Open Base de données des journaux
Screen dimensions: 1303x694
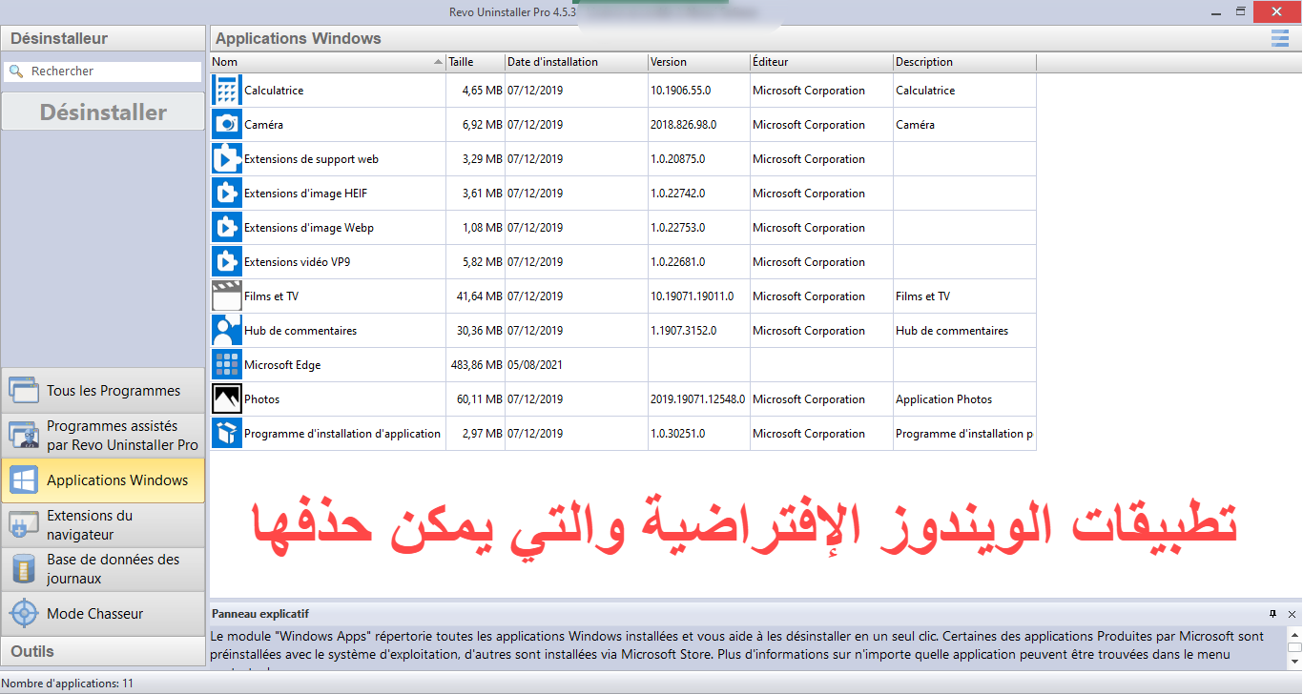click(x=103, y=569)
